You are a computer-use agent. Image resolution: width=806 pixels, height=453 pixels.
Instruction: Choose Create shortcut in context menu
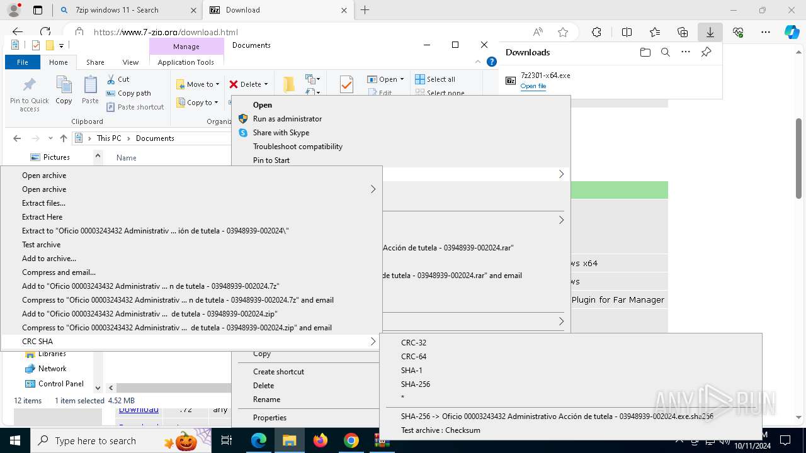pos(278,372)
